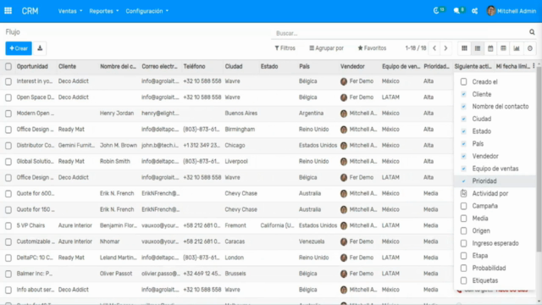The image size is (542, 305).
Task: Open the Agrupar por dropdown
Action: 326,48
